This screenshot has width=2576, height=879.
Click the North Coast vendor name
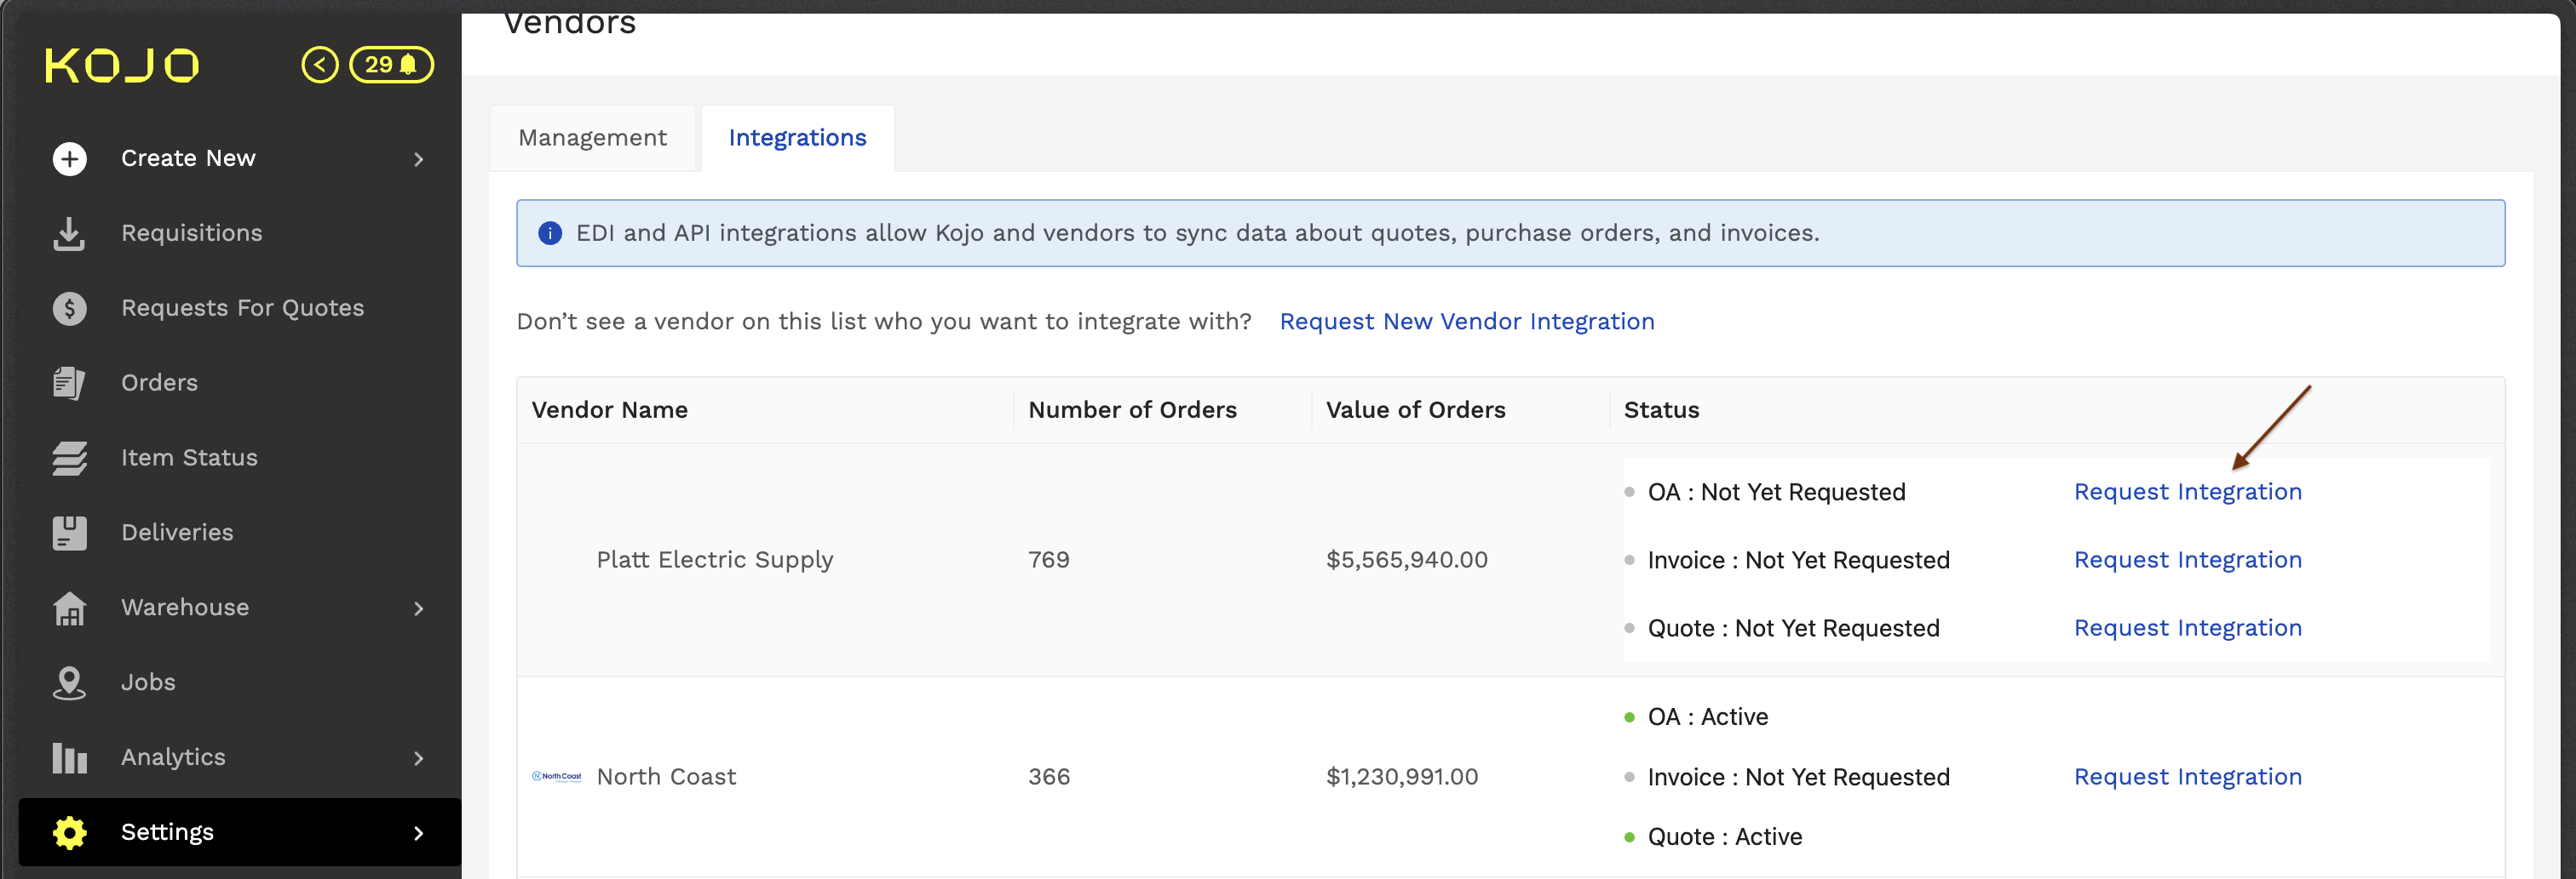pyautogui.click(x=666, y=776)
